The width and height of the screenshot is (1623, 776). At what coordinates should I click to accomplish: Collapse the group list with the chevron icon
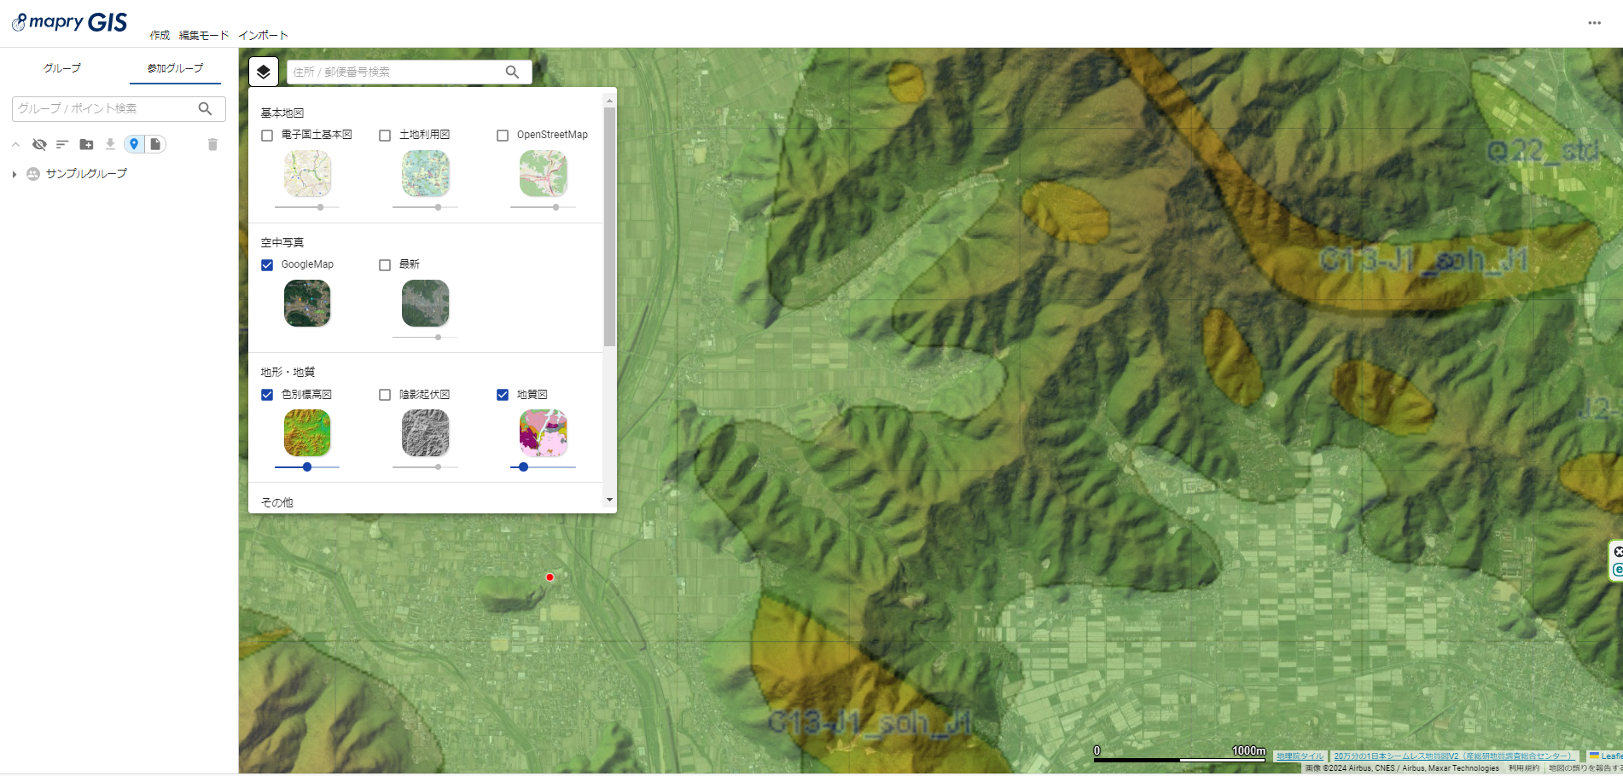15,144
